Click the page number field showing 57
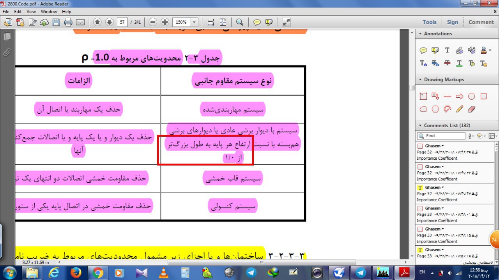Image resolution: width=499 pixels, height=280 pixels. (122, 22)
